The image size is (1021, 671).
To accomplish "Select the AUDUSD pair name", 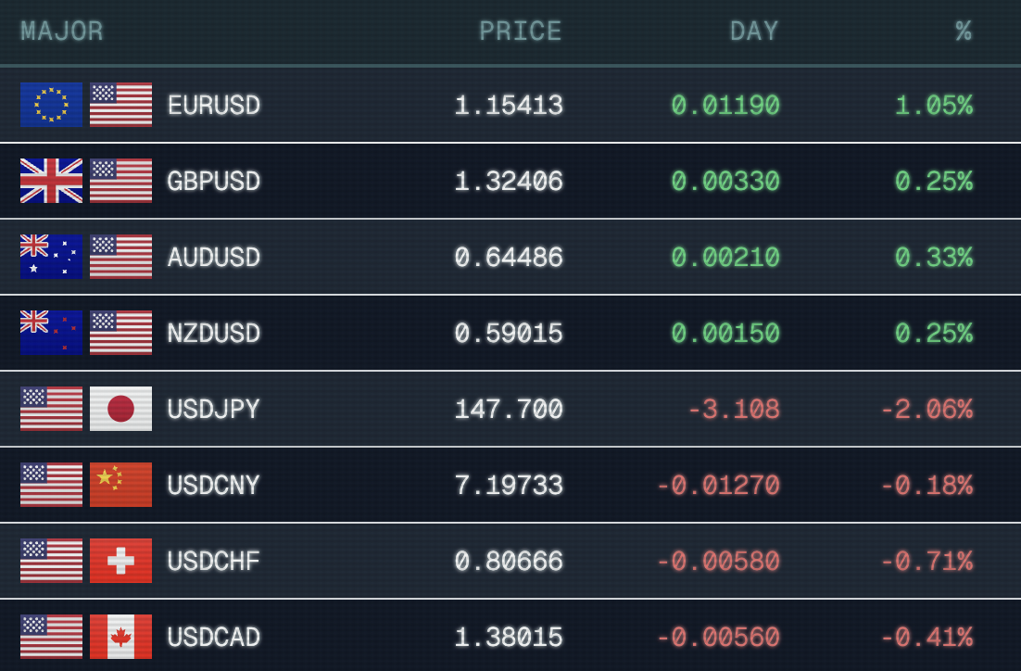I will point(214,258).
